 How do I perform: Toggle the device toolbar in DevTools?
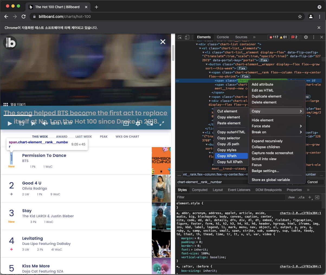point(187,37)
